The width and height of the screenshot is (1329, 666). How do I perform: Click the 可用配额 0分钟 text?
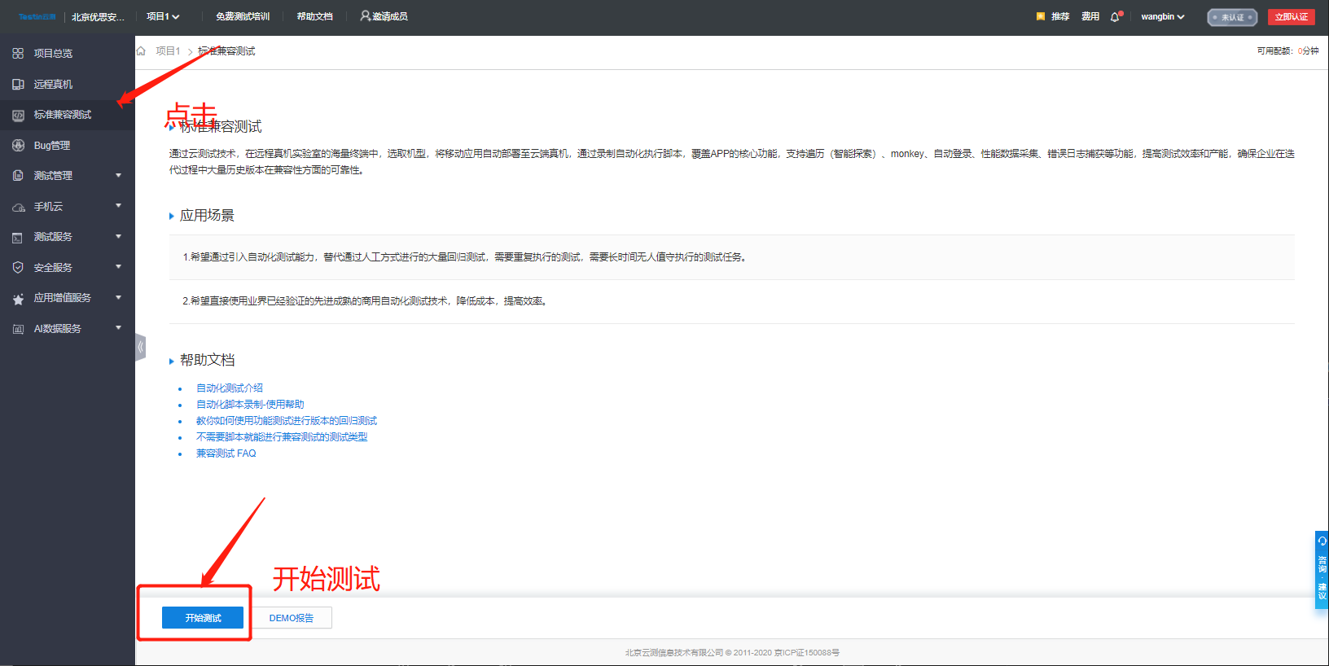[x=1287, y=50]
